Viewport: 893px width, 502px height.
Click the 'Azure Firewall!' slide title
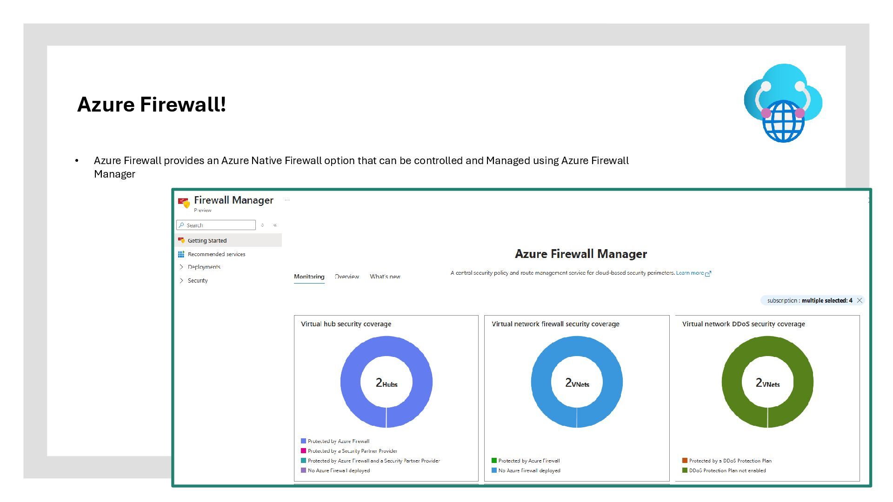point(152,104)
